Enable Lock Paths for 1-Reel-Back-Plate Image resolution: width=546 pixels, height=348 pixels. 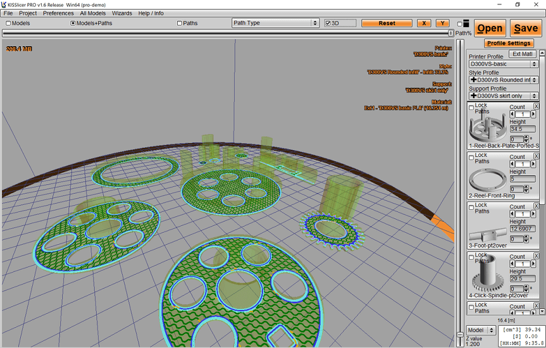pos(471,108)
